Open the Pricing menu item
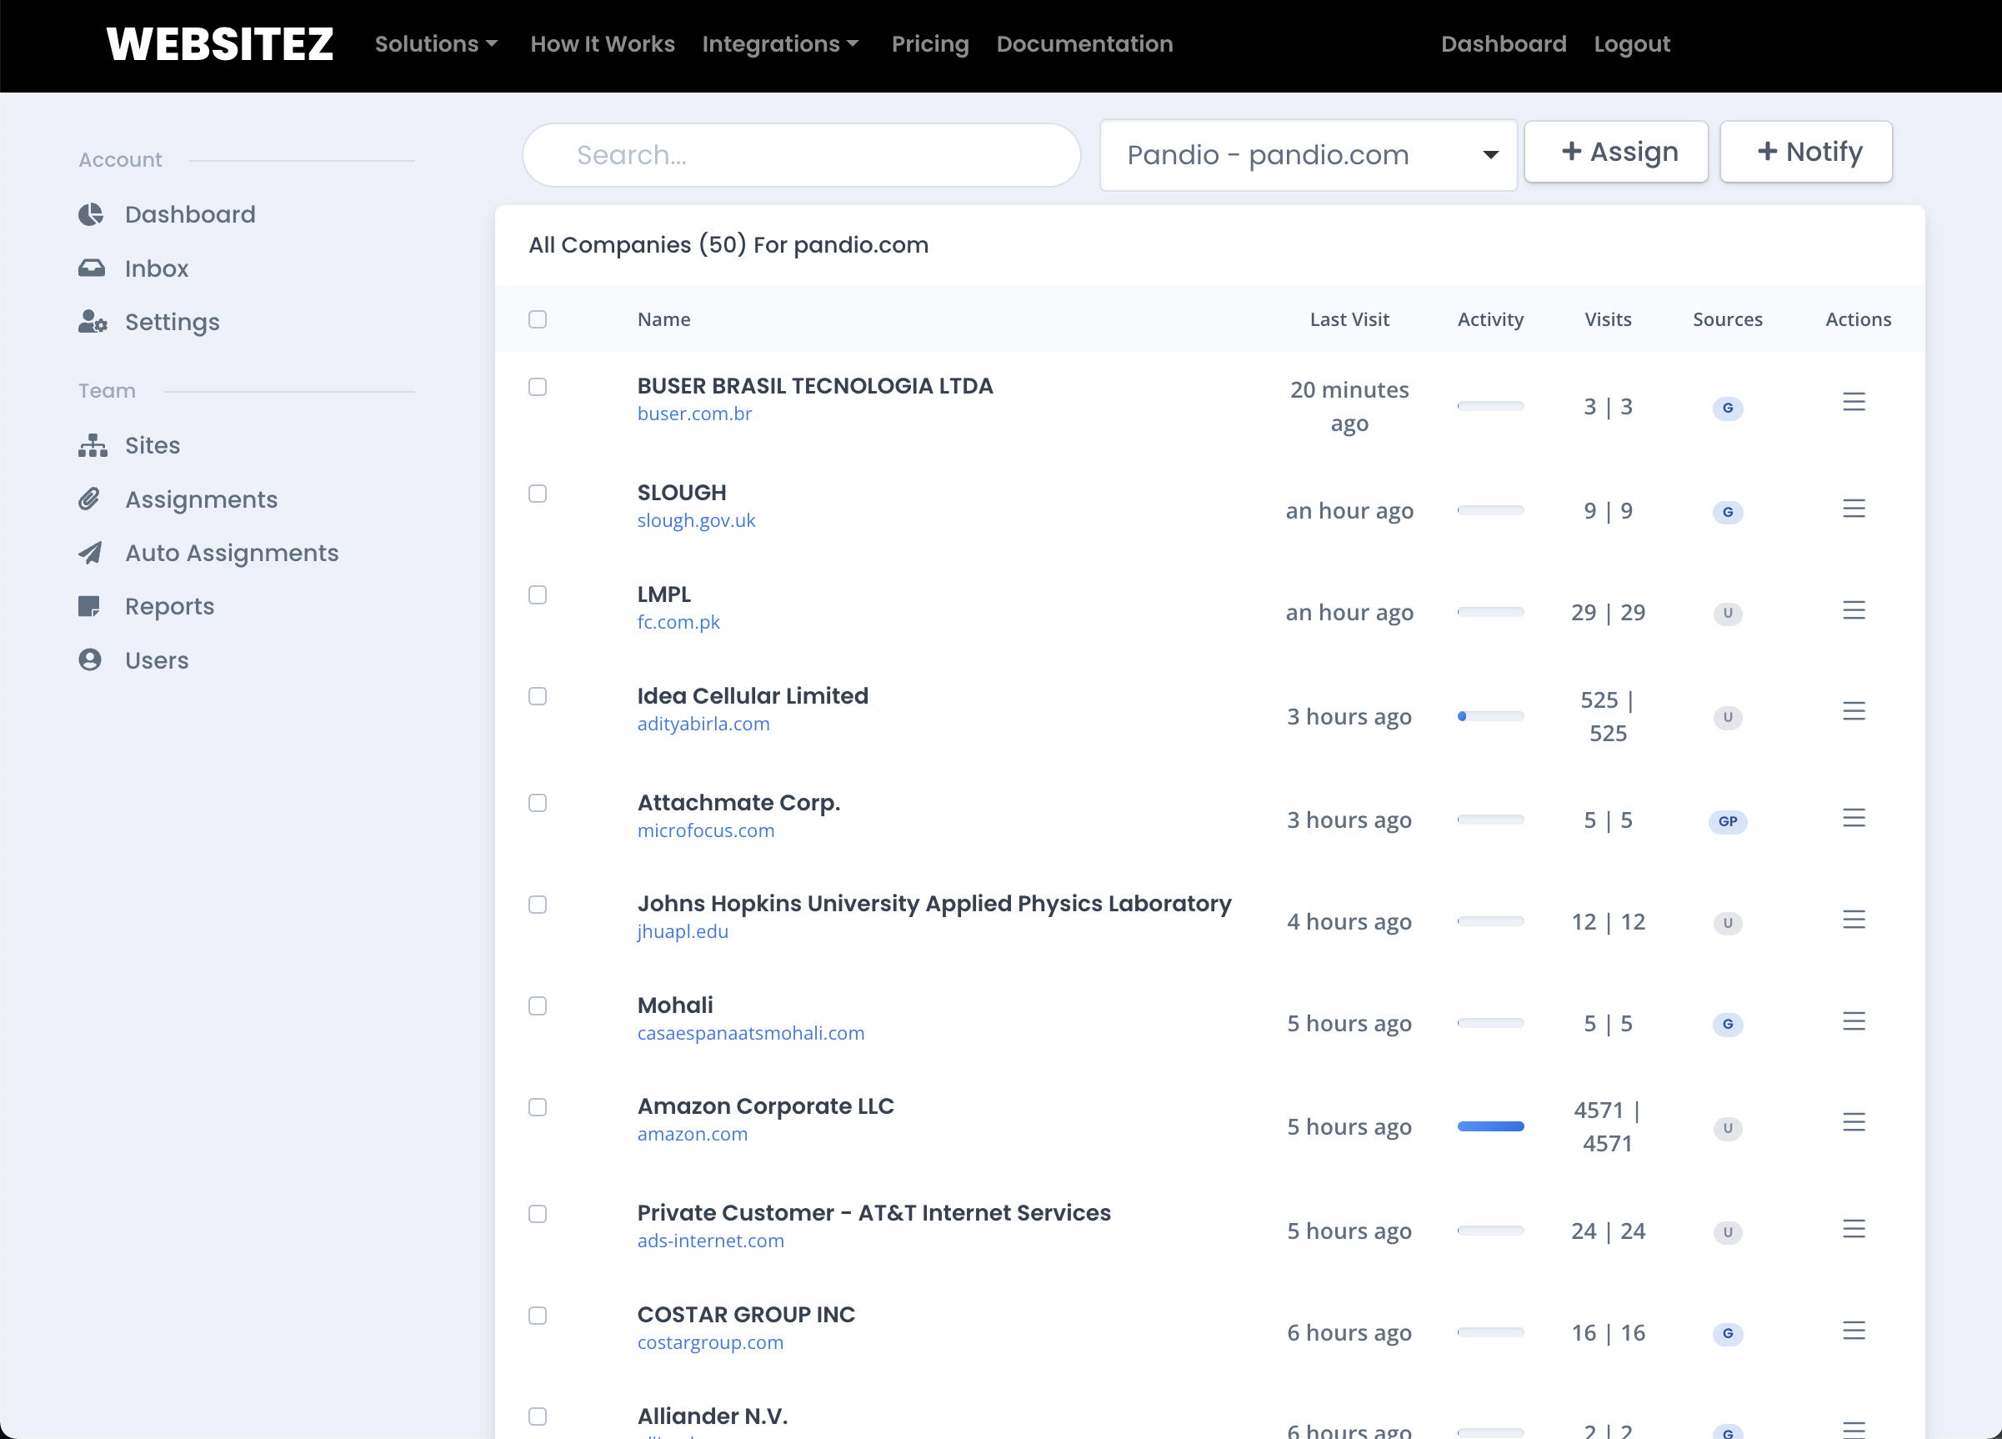 [x=929, y=44]
